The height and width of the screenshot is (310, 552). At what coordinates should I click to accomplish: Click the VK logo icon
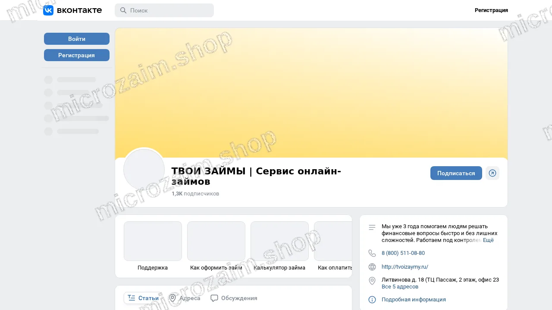(x=48, y=10)
